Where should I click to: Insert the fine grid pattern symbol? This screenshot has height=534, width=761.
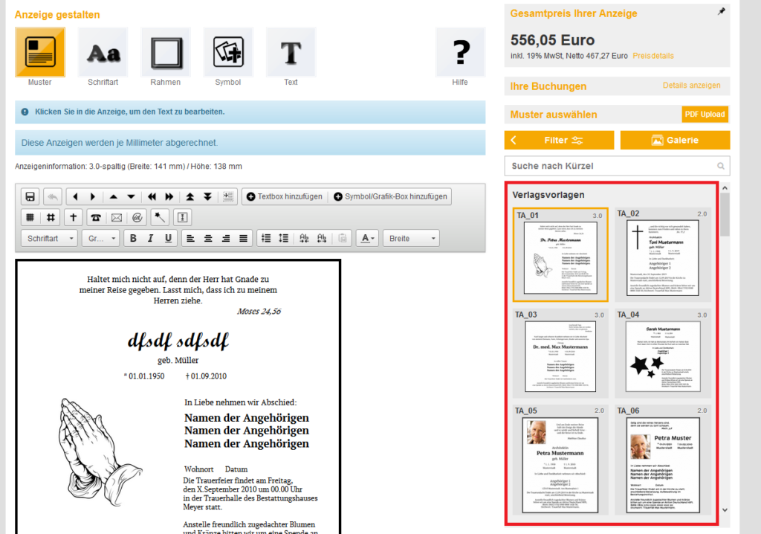coord(30,217)
